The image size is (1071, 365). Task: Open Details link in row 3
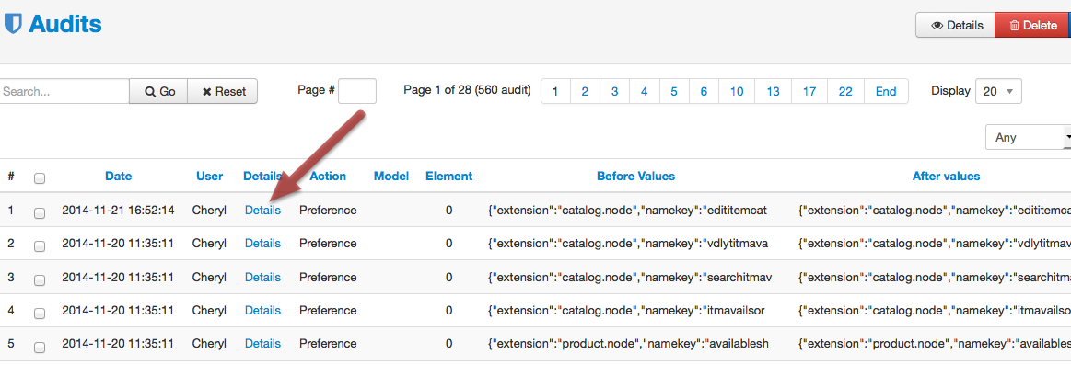click(x=263, y=277)
